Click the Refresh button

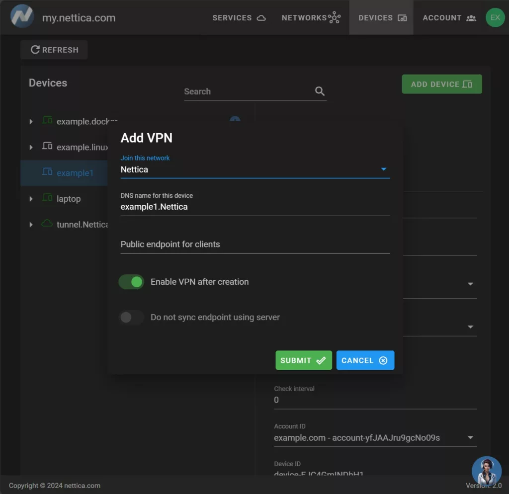(54, 50)
